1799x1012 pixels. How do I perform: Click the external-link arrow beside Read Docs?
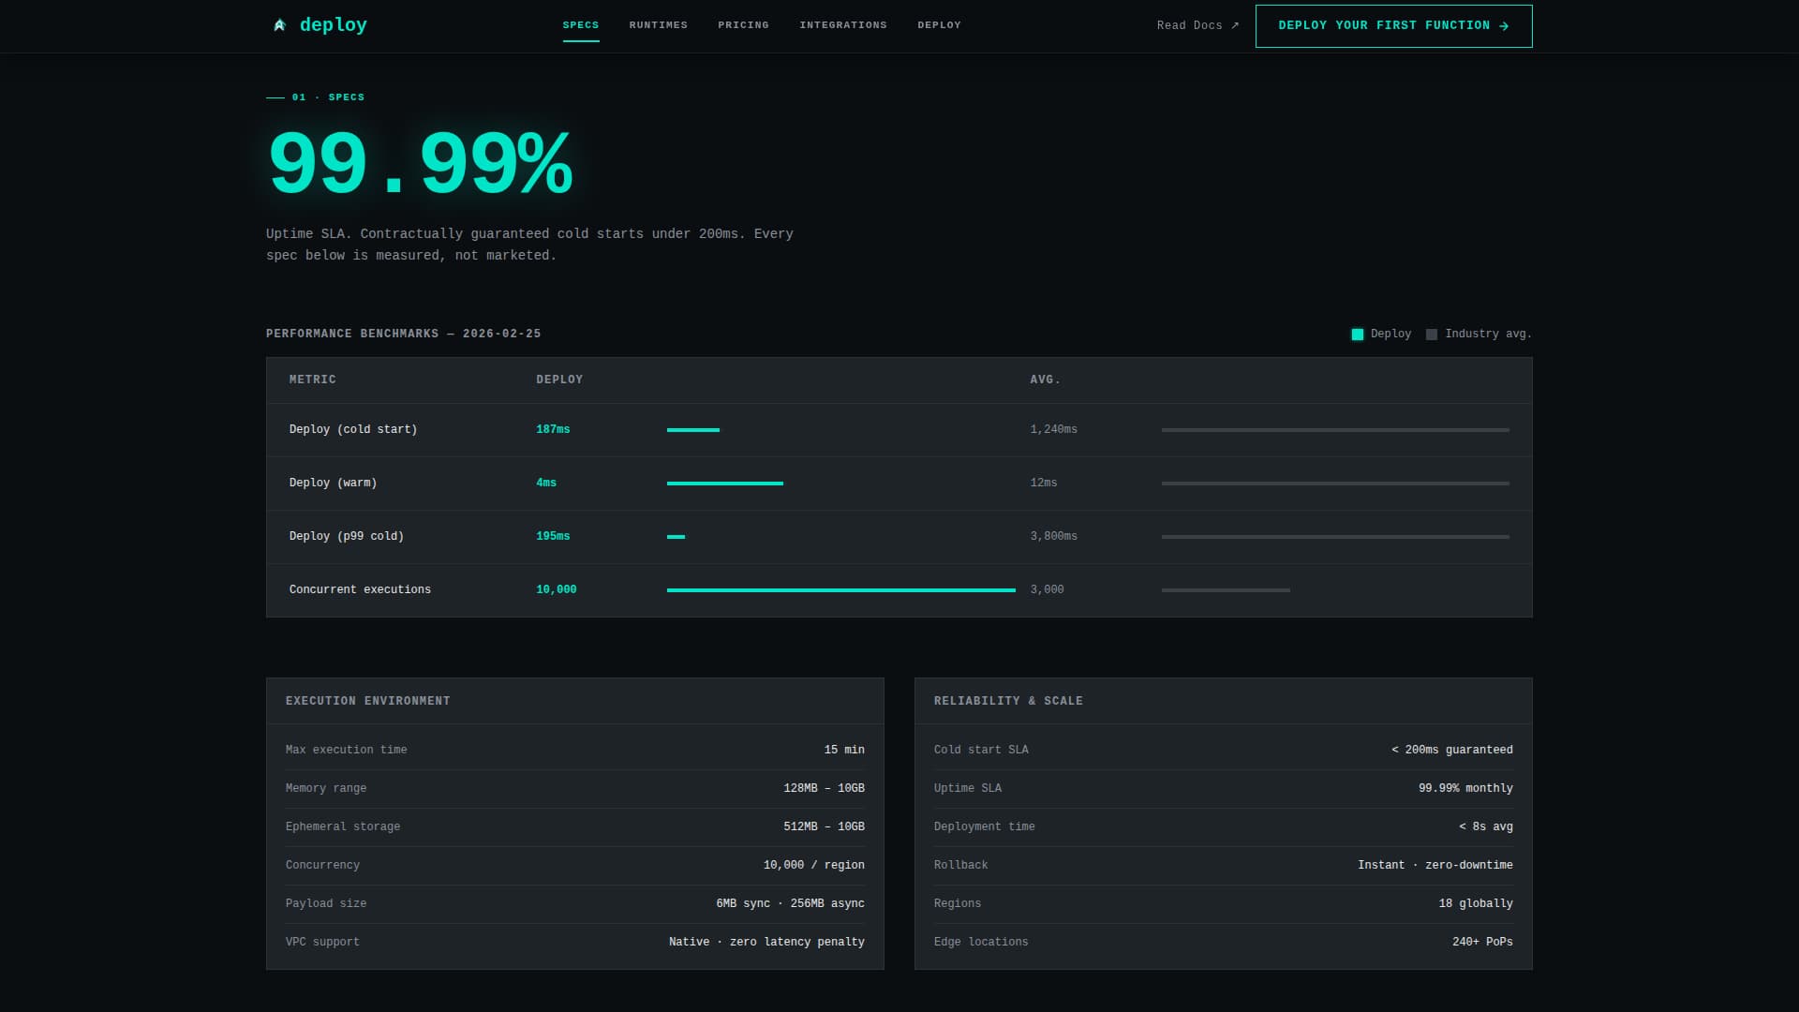point(1234,25)
